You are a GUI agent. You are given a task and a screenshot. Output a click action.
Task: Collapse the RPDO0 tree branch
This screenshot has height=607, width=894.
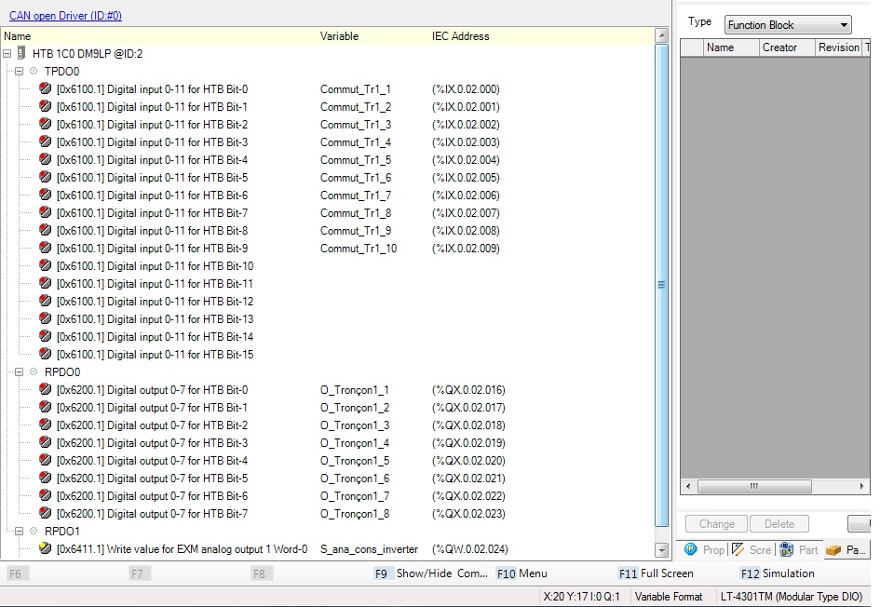click(21, 372)
